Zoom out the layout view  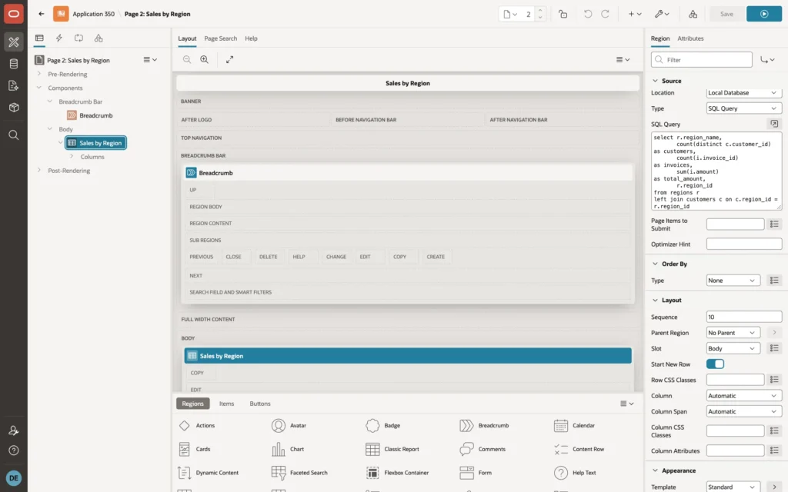click(x=187, y=59)
